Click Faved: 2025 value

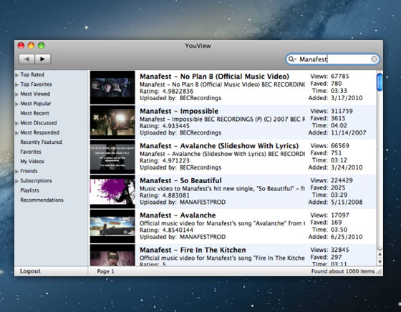[x=338, y=187]
